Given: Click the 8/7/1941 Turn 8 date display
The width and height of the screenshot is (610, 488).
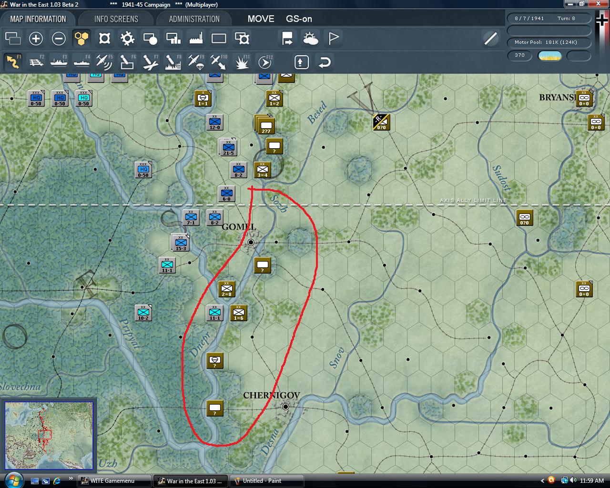Looking at the screenshot, I should pos(549,19).
